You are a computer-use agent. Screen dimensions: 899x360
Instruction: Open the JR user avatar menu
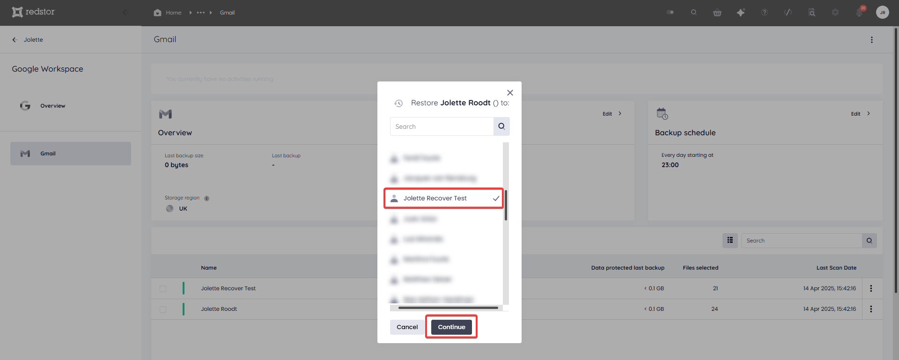coord(883,13)
